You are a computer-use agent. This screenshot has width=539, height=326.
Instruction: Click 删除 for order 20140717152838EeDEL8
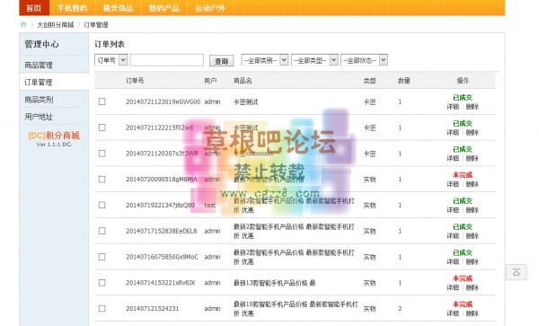[472, 235]
